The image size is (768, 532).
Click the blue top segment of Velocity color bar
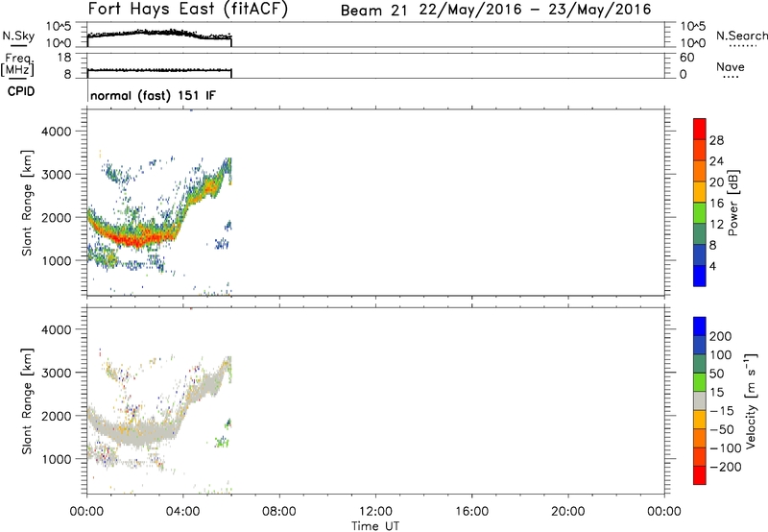point(700,326)
